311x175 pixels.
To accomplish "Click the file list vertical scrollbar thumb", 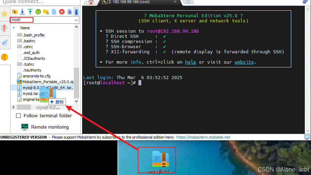I will [77, 83].
